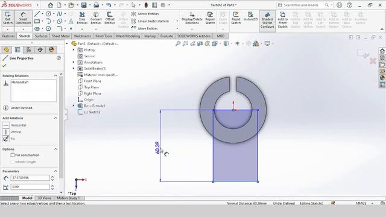The width and height of the screenshot is (386, 217).
Task: Select the corner rectangle tool
Action: pyautogui.click(x=37, y=22)
